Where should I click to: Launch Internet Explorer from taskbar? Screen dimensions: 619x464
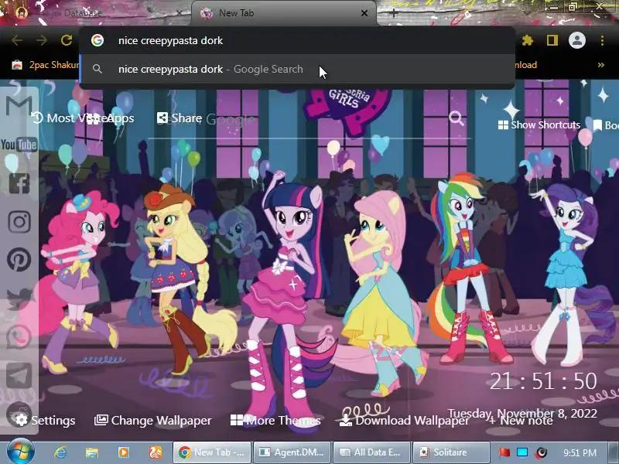(60, 452)
